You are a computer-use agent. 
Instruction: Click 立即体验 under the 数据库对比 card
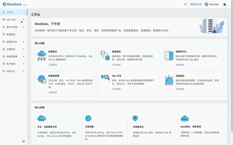click(180, 65)
